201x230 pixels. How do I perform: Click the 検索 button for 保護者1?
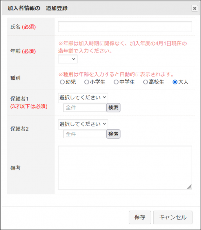point(113,108)
